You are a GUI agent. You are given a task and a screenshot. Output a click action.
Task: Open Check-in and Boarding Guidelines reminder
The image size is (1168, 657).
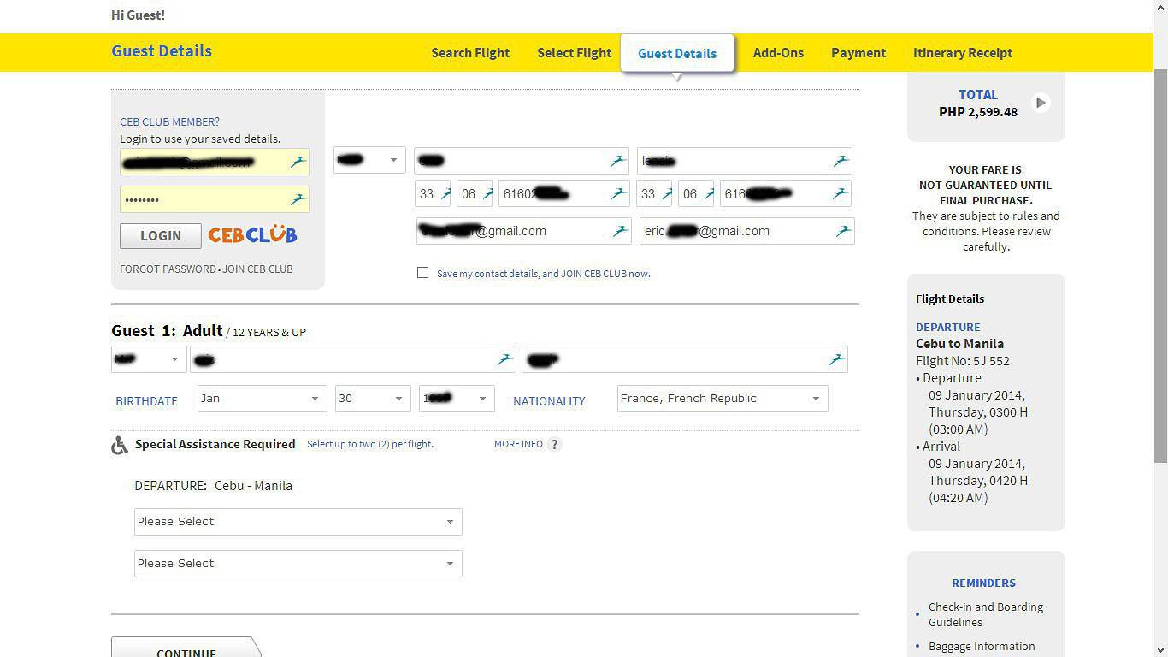click(x=986, y=614)
